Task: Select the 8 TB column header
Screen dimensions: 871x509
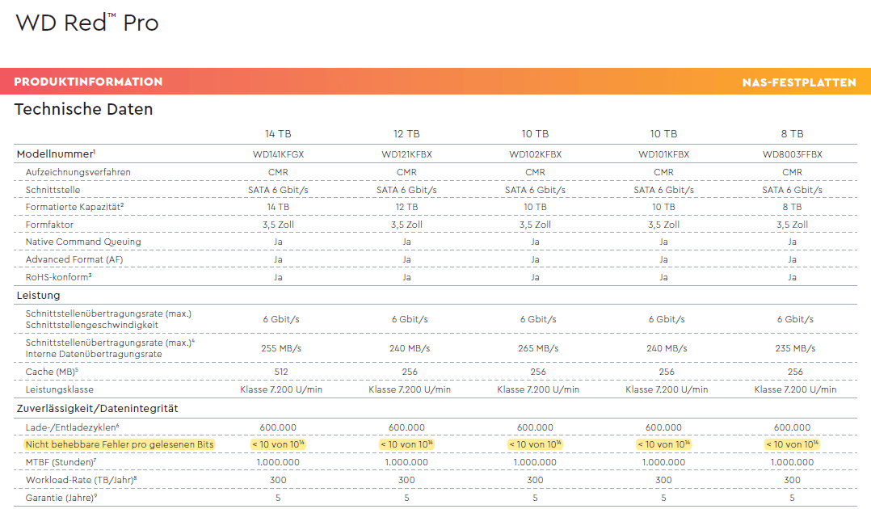Action: click(792, 134)
